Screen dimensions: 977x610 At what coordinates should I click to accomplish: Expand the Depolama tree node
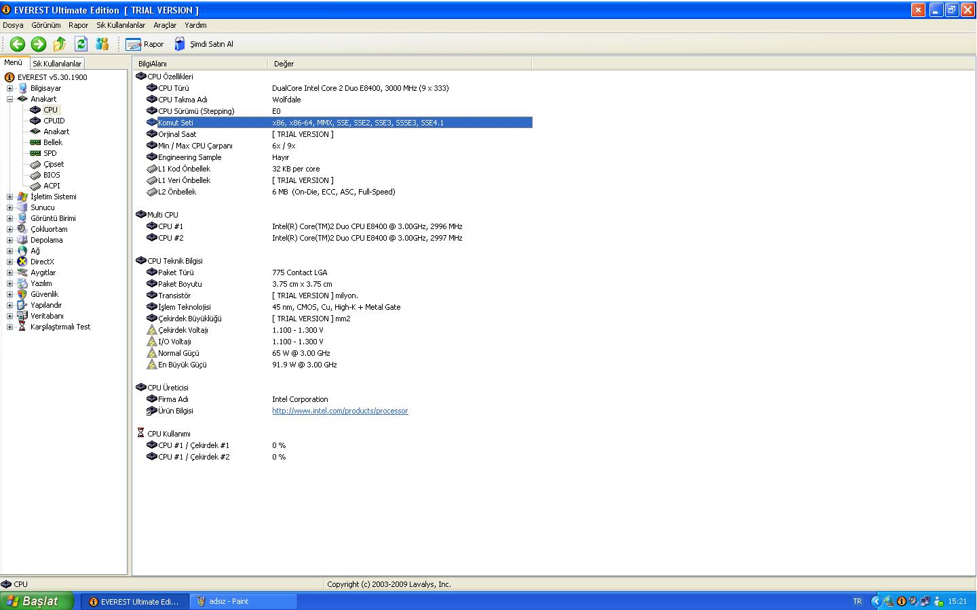[9, 240]
